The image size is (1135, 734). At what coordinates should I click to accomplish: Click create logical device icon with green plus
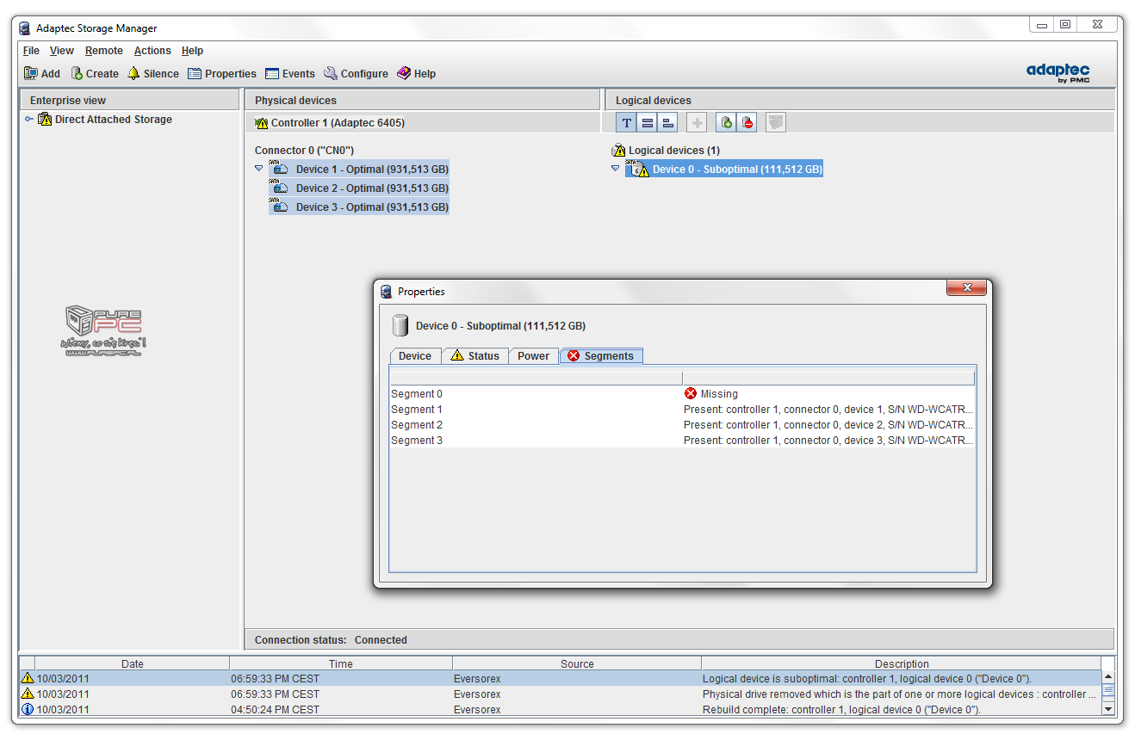pyautogui.click(x=726, y=123)
